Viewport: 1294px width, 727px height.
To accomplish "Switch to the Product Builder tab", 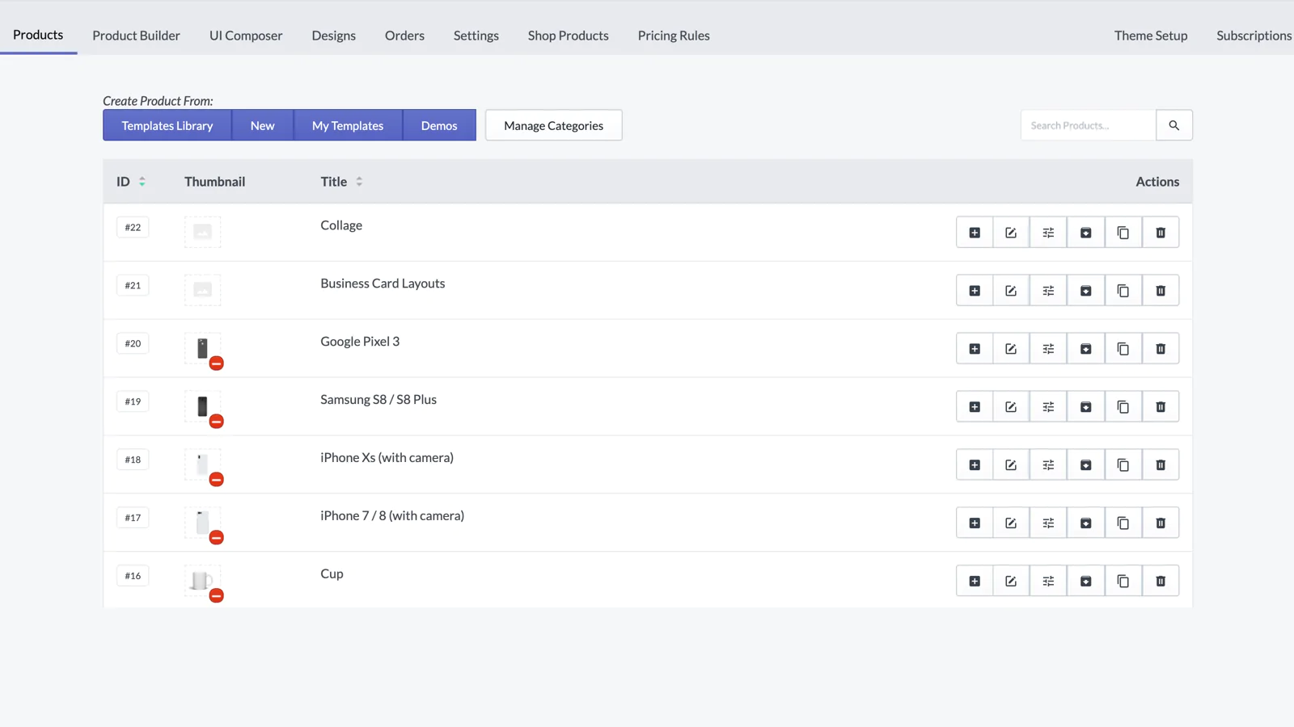I will pyautogui.click(x=136, y=36).
